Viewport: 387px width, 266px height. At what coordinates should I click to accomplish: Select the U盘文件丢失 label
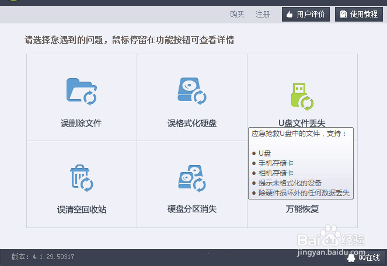click(x=302, y=123)
